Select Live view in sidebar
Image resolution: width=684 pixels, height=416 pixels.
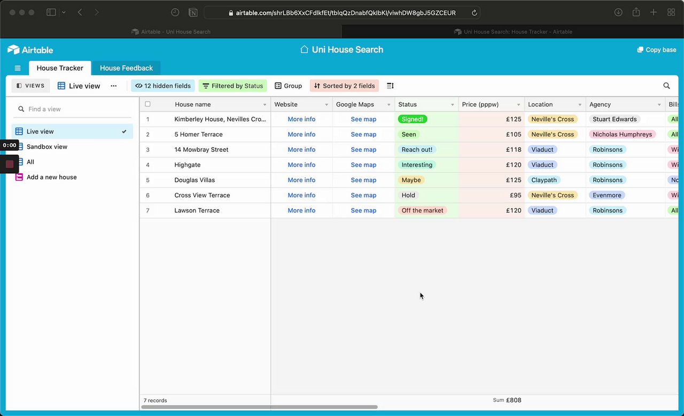click(x=72, y=132)
